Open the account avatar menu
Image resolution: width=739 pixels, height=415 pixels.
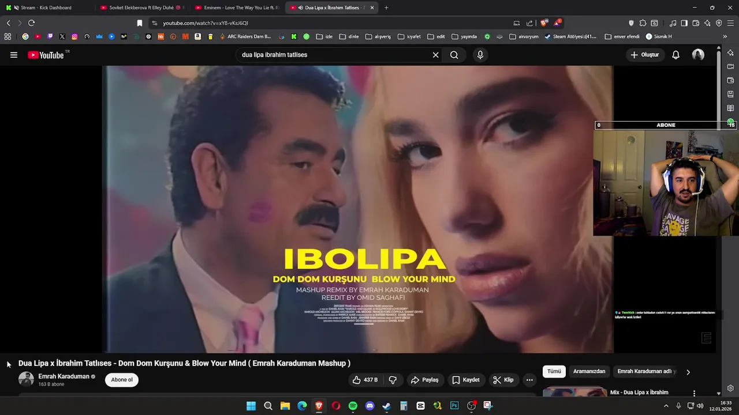[x=698, y=55]
